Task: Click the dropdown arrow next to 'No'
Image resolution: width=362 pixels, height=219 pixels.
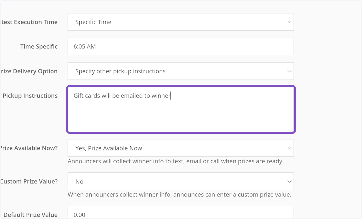Action: point(289,181)
